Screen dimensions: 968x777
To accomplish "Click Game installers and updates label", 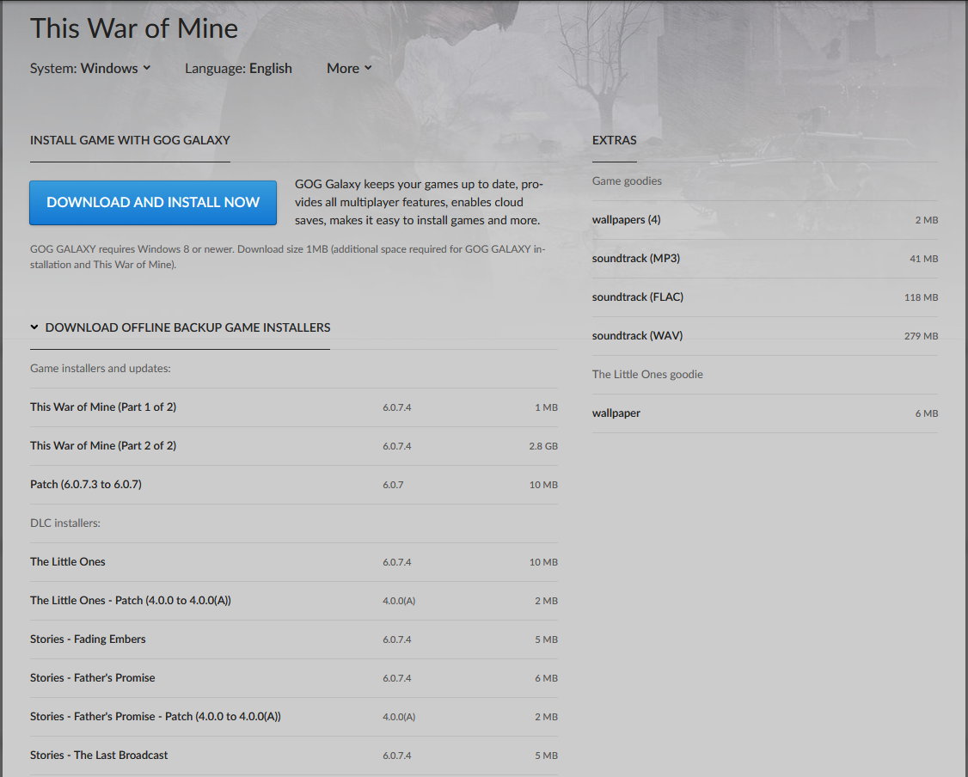I will click(x=101, y=369).
